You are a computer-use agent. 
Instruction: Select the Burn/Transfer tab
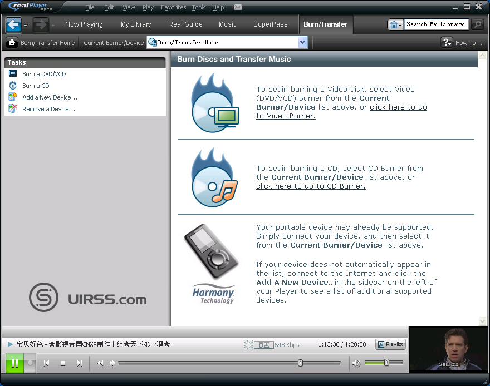point(326,24)
